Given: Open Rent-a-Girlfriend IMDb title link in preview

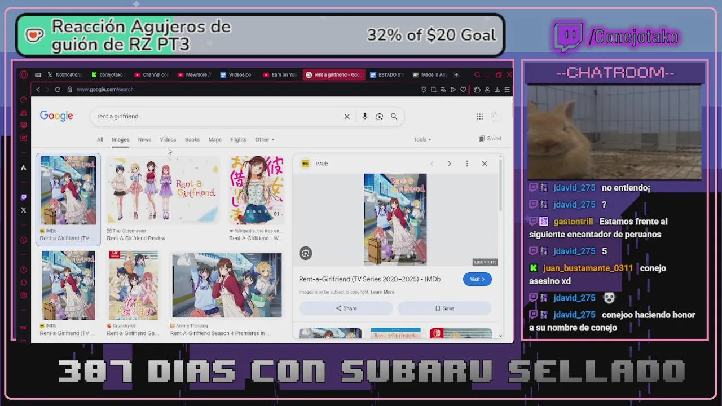Looking at the screenshot, I should (369, 279).
